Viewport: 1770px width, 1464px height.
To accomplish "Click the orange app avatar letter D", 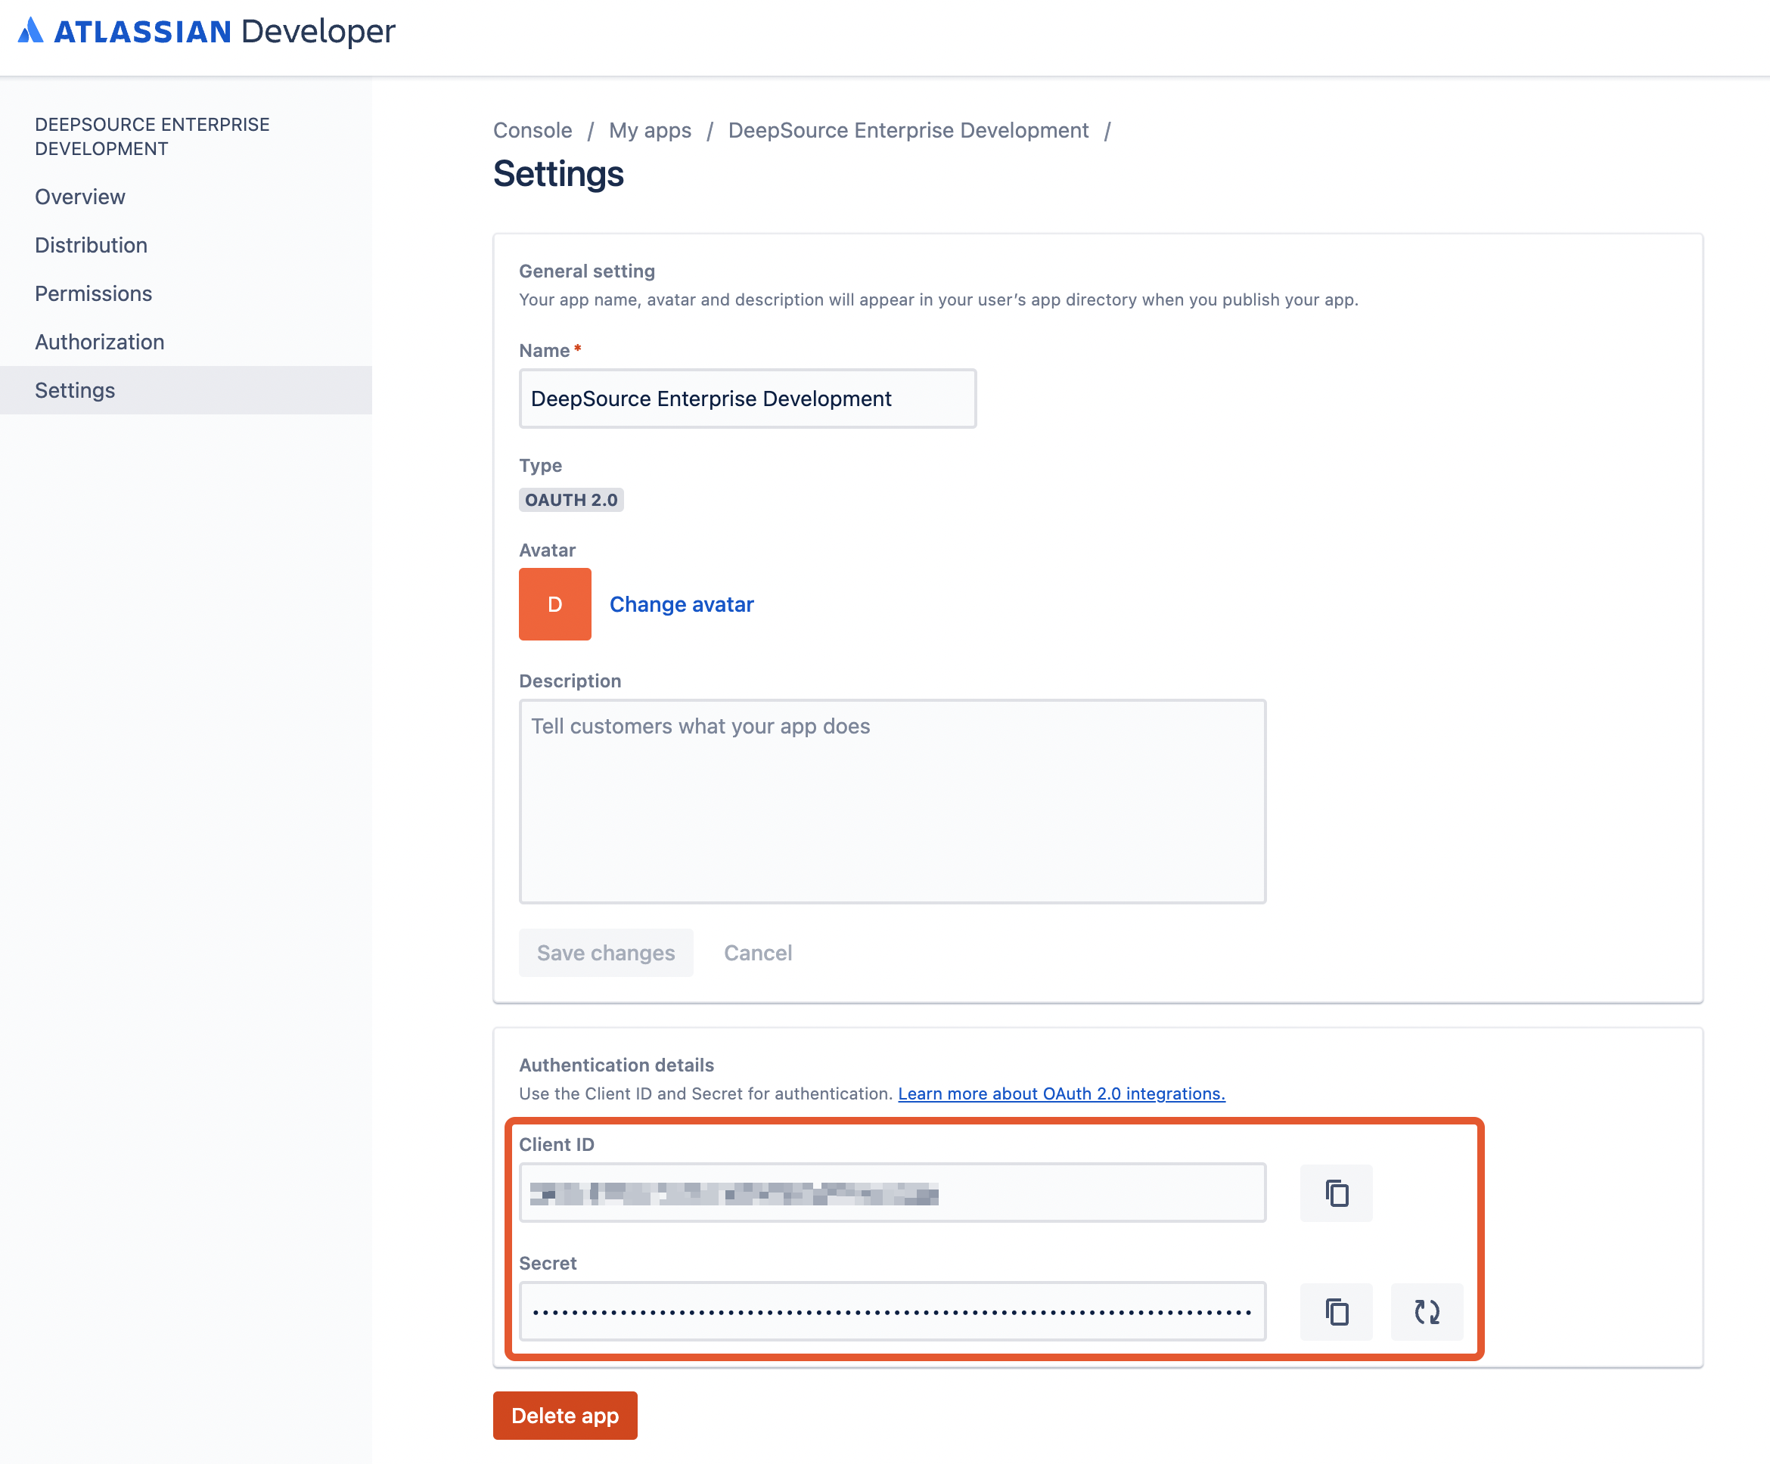I will (554, 603).
